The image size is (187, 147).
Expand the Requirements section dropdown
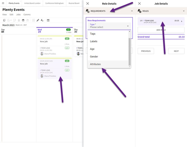132,11
